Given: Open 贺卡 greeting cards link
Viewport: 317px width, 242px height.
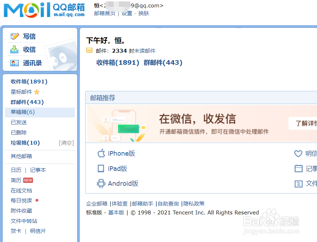Looking at the screenshot, I should coord(16,231).
